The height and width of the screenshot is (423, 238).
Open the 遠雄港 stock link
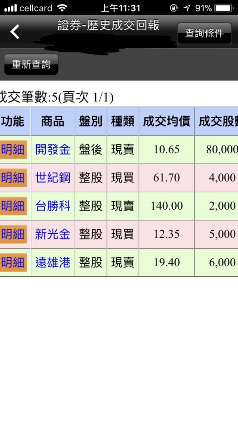(53, 263)
